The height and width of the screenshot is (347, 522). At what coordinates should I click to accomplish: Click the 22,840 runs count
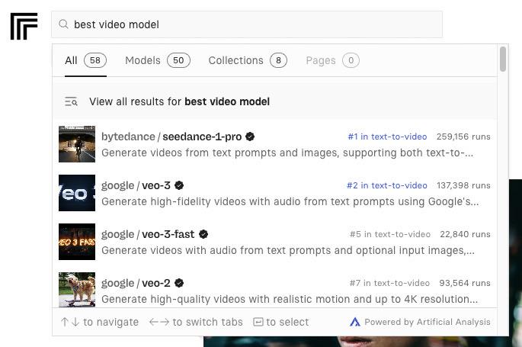(465, 234)
